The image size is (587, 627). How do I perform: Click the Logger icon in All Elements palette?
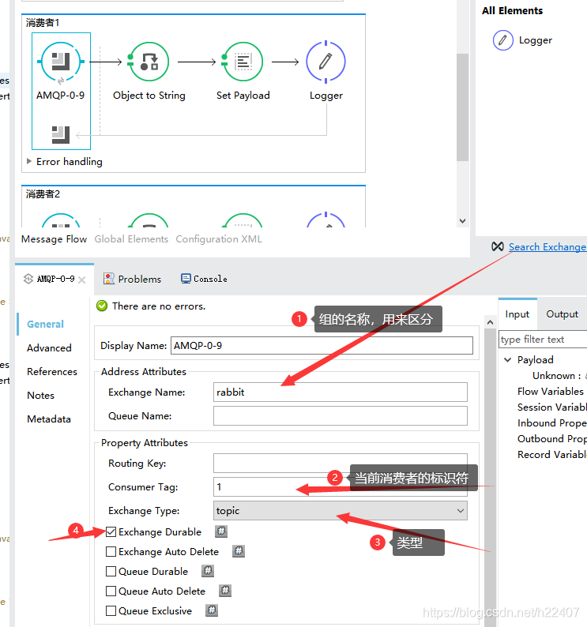point(502,40)
